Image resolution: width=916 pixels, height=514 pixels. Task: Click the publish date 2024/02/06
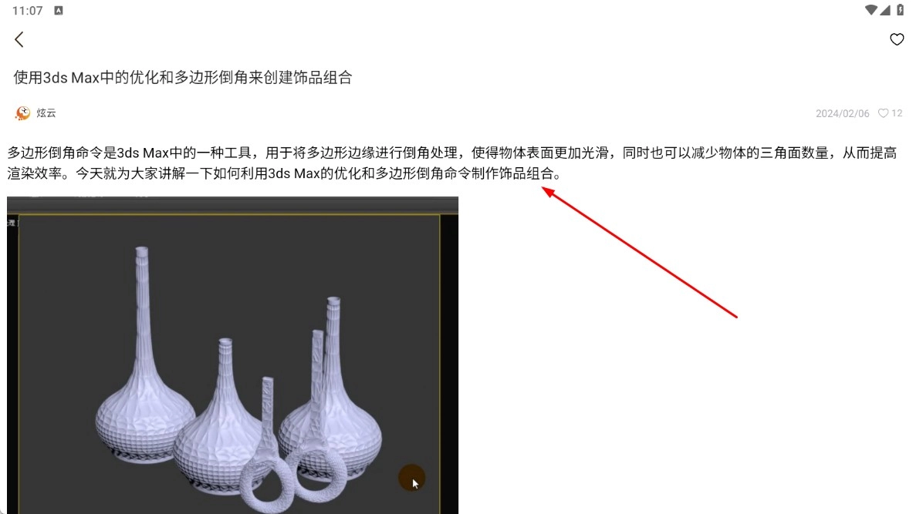click(842, 113)
